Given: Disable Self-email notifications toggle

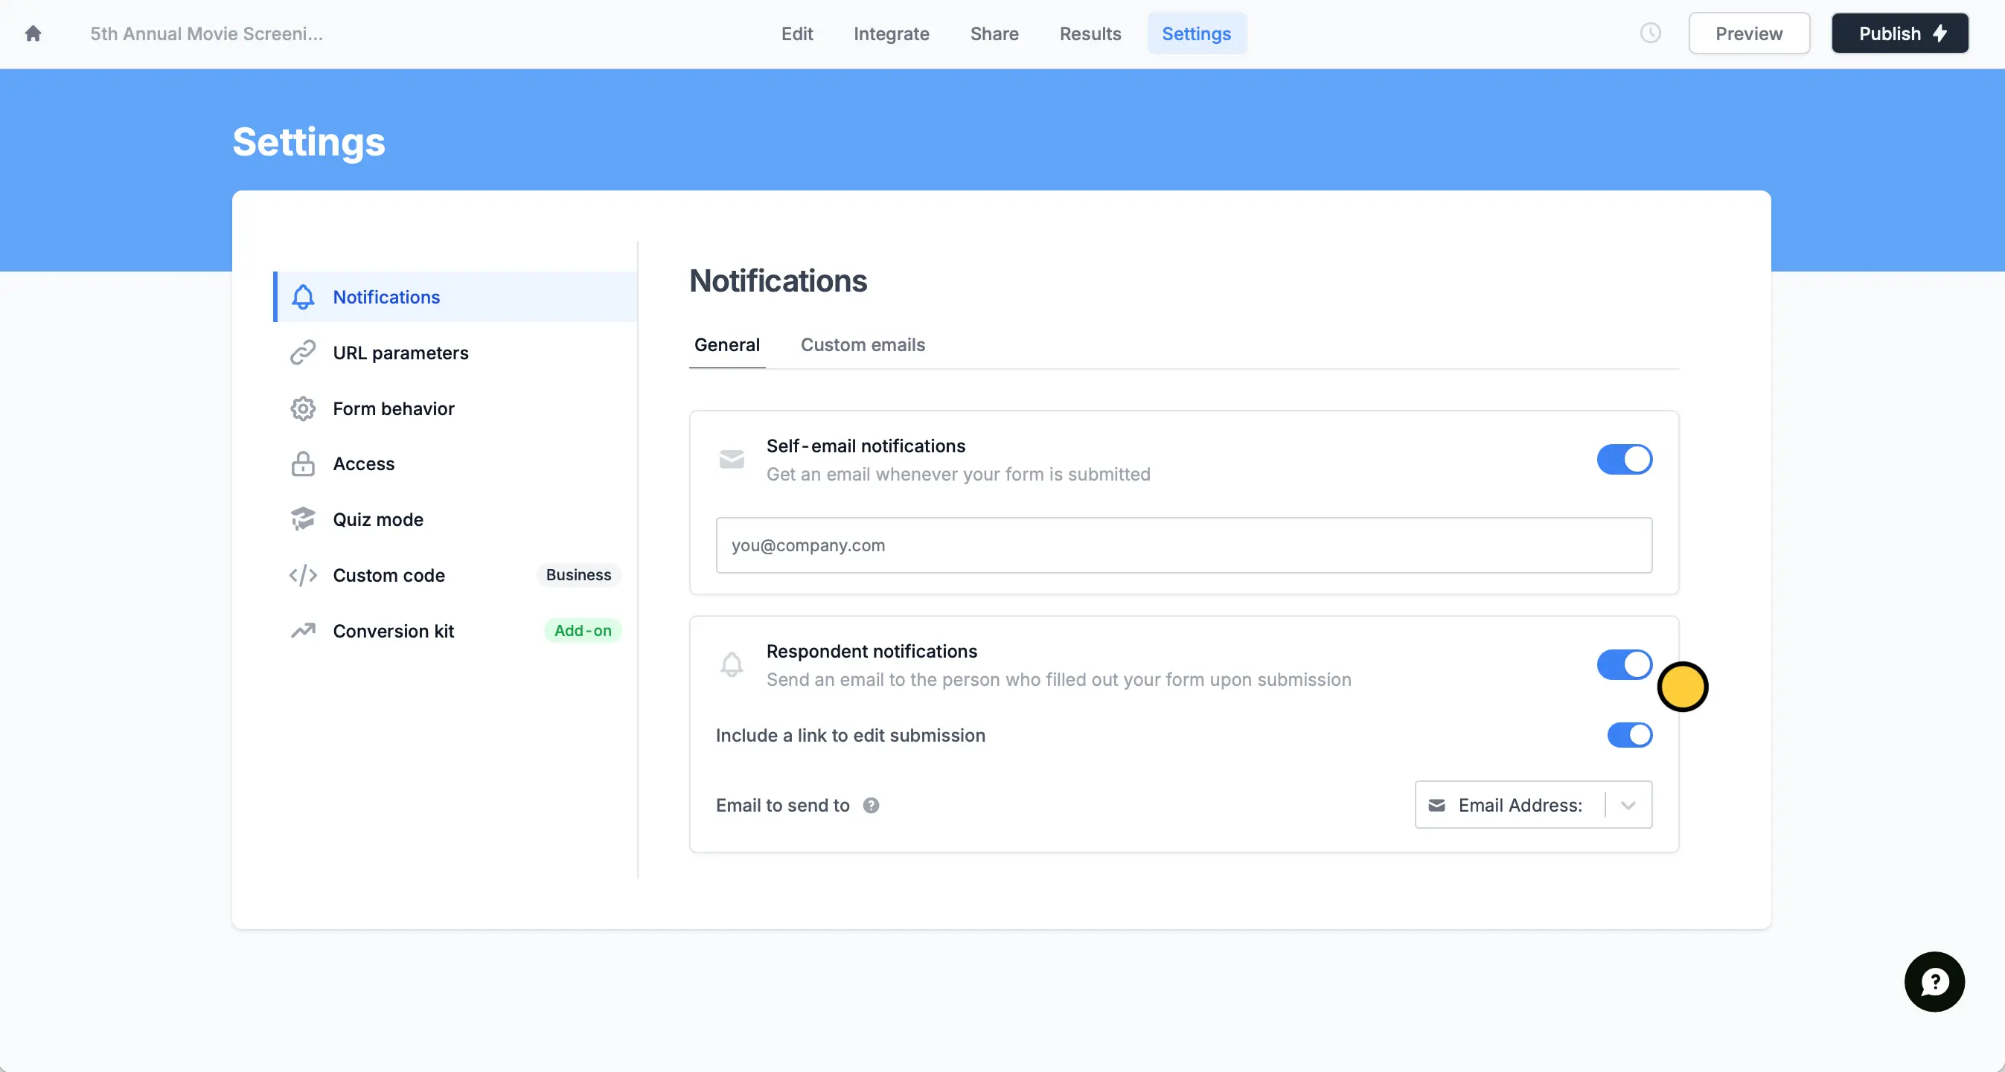Looking at the screenshot, I should 1625,460.
